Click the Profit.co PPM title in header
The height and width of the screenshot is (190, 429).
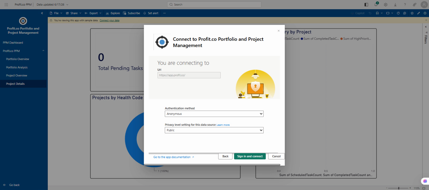pos(23,4)
